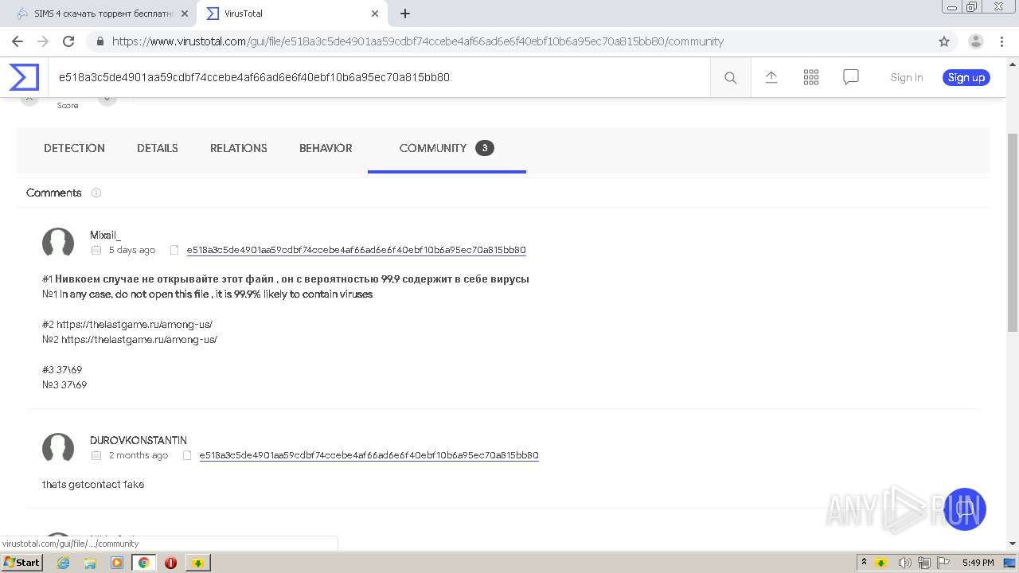This screenshot has height=573, width=1019.
Task: Click the browser address bar URL
Action: pyautogui.click(x=418, y=41)
